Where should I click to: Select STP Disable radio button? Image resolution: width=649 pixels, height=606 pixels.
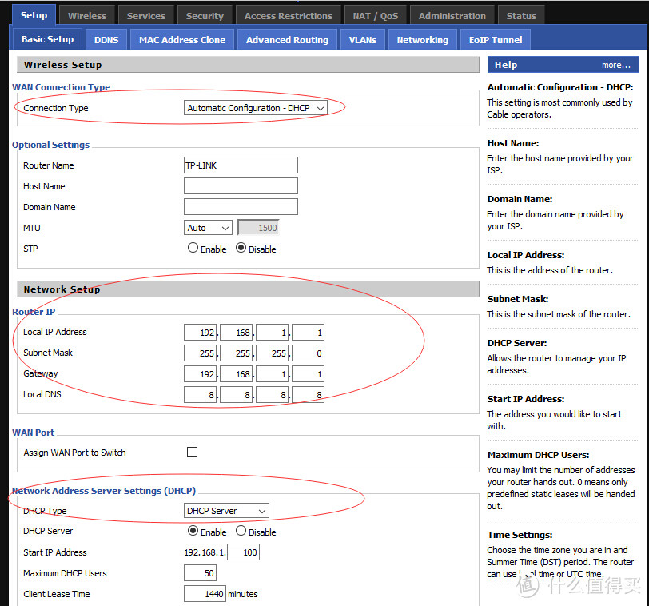point(241,249)
